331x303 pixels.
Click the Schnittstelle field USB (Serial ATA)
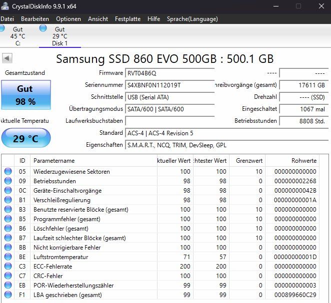169,97
